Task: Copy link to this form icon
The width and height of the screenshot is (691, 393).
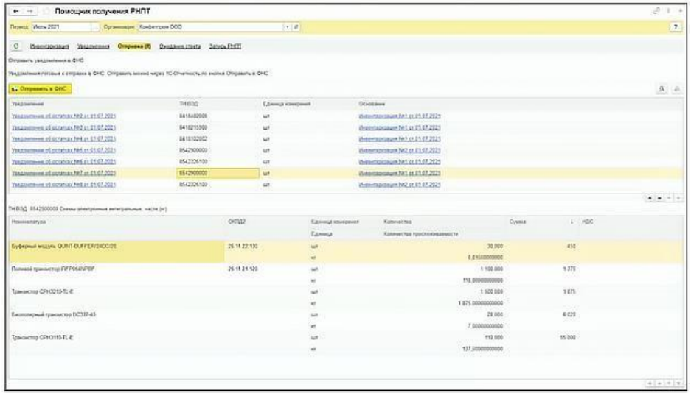Action: click(x=657, y=11)
